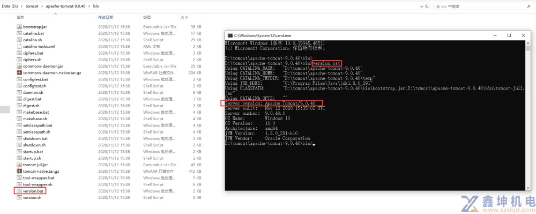
Task: Click the catalina.sh file icon
Action: point(19,40)
